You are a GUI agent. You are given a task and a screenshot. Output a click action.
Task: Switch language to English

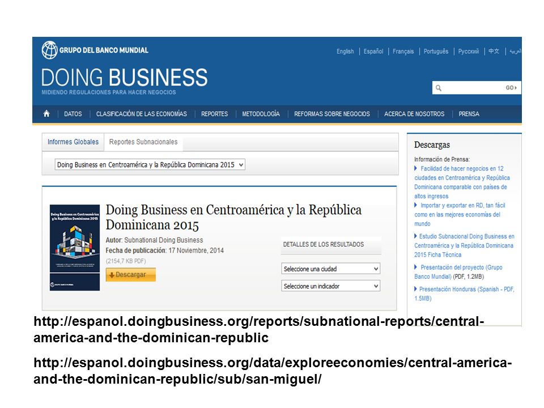click(345, 52)
